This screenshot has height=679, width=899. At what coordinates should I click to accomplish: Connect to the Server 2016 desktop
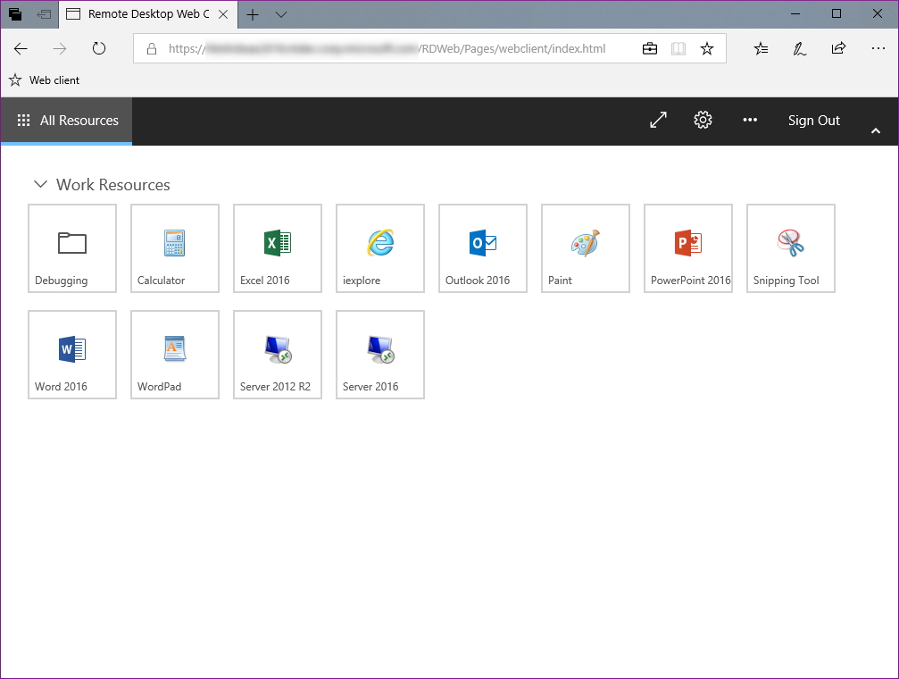379,354
